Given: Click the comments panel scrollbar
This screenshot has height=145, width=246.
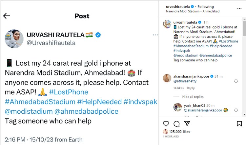Looking at the screenshot, I should tap(244, 29).
